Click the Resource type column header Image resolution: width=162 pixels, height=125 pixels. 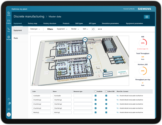pos(78,91)
